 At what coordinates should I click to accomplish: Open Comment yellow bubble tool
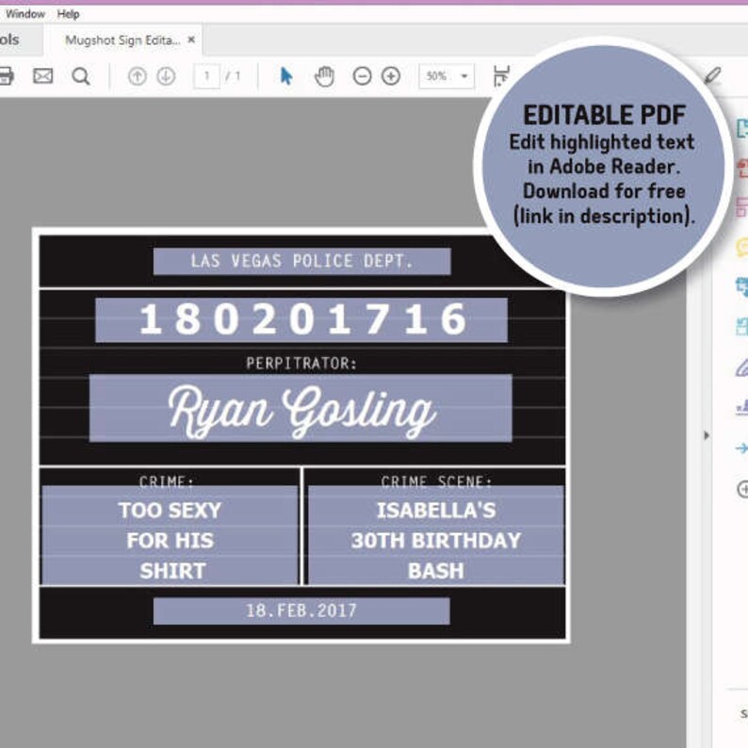pos(742,247)
